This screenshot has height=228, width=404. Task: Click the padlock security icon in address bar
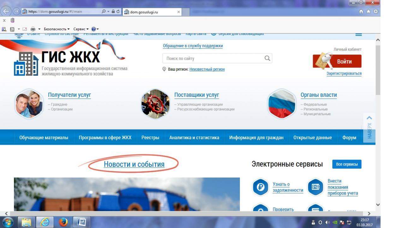pos(113,11)
